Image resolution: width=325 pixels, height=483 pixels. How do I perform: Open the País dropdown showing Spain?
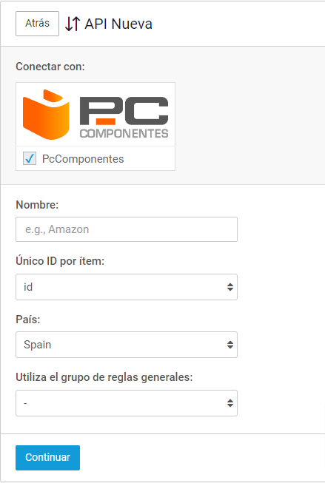pyautogui.click(x=127, y=345)
